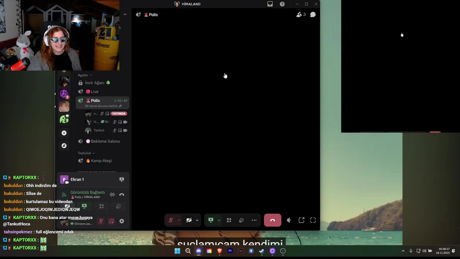Viewport: 460px width, 259px height.
Task: Open taskbar search magnifier
Action: pyautogui.click(x=188, y=251)
